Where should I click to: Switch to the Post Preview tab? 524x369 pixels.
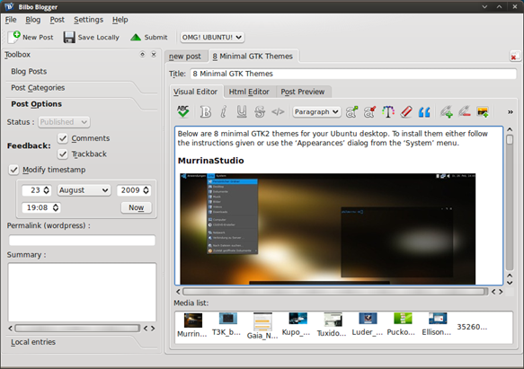(x=303, y=92)
